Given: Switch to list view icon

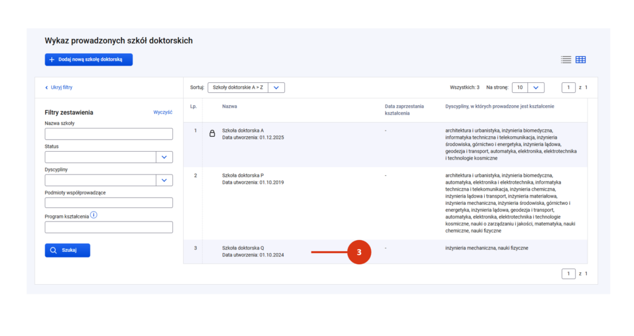Looking at the screenshot, I should coord(566,60).
